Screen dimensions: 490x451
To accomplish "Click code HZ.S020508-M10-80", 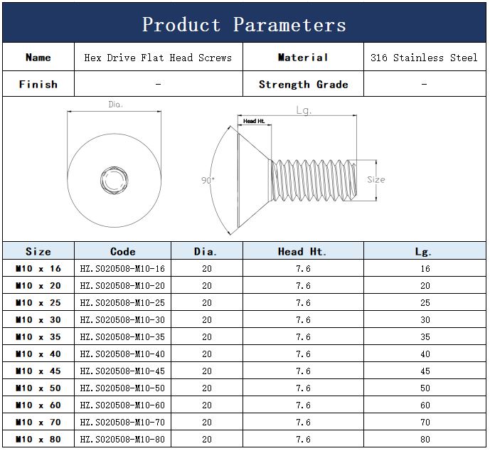I will pyautogui.click(x=122, y=439).
